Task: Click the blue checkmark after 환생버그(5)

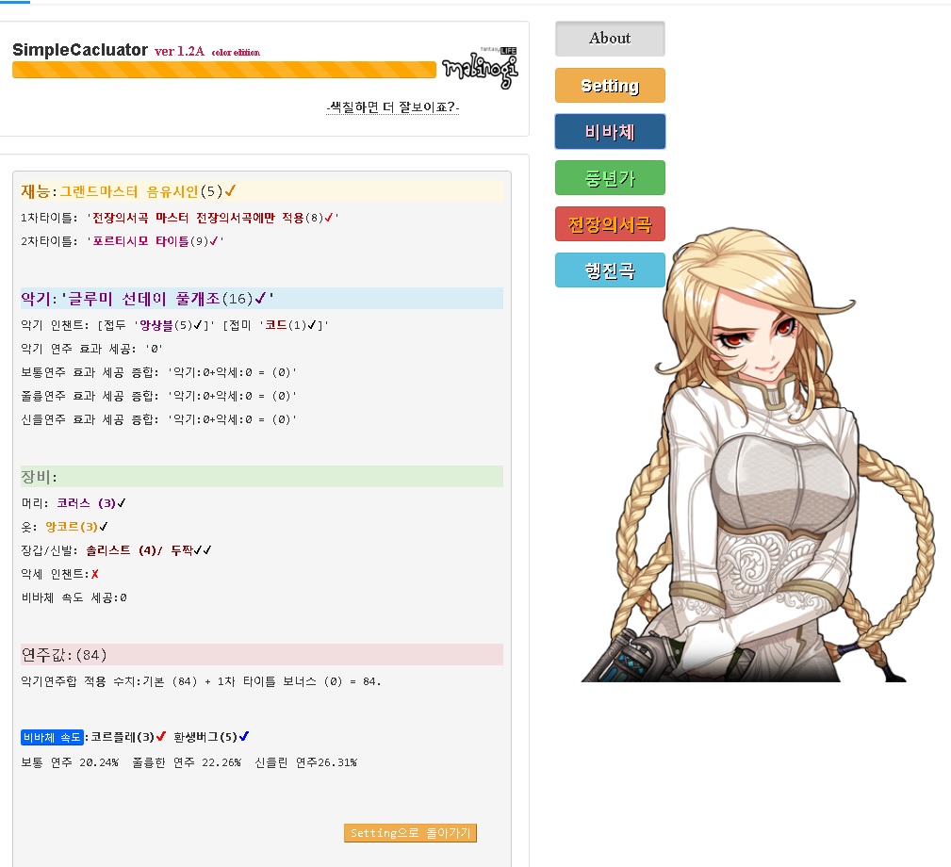Action: tap(244, 736)
